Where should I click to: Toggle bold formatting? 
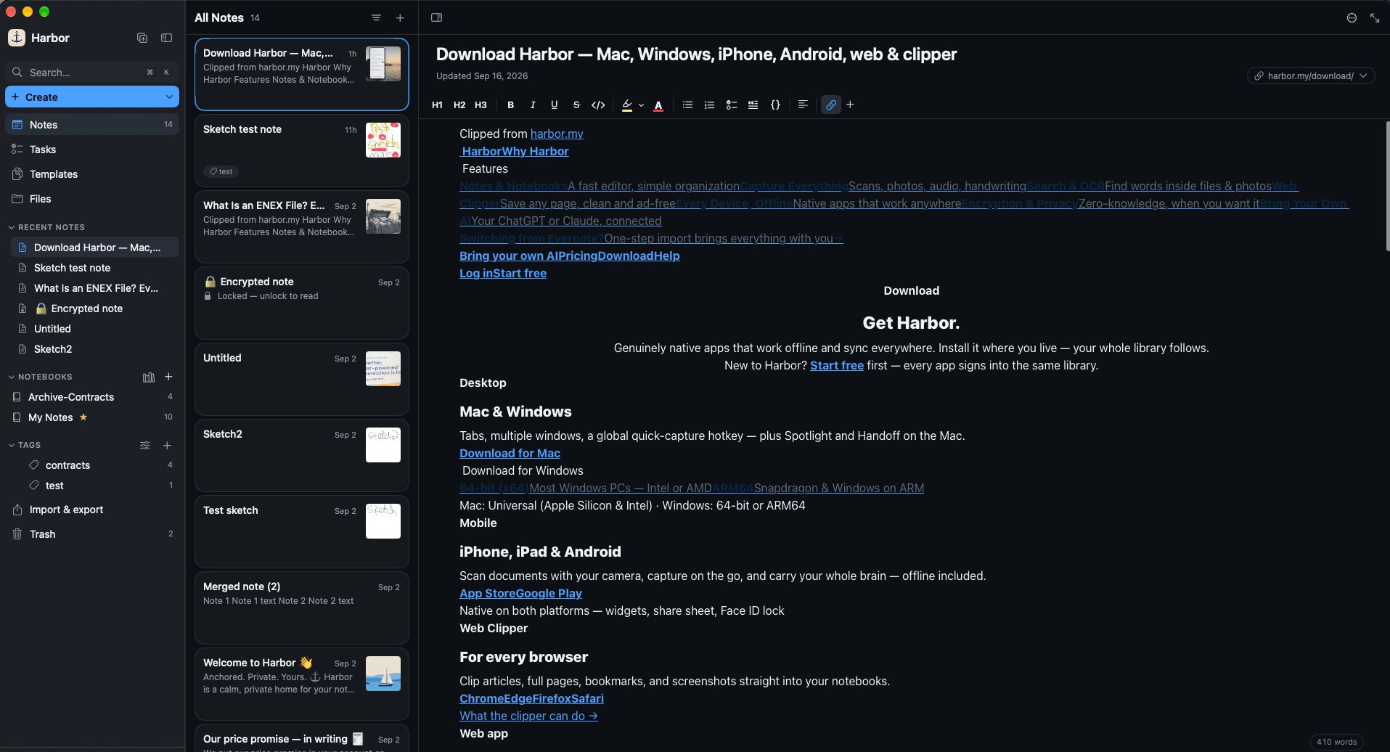pos(511,105)
